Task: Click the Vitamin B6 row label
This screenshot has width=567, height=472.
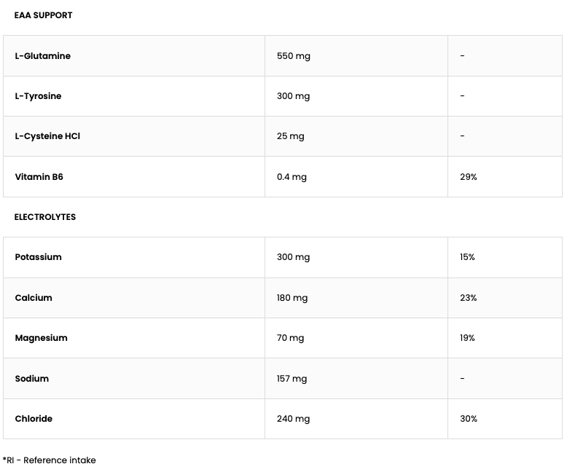Action: tap(39, 177)
